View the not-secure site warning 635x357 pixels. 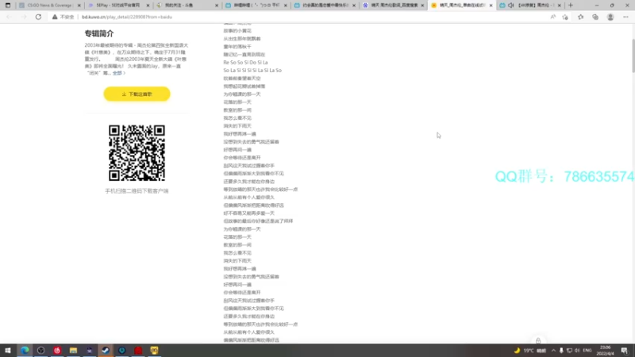(63, 17)
